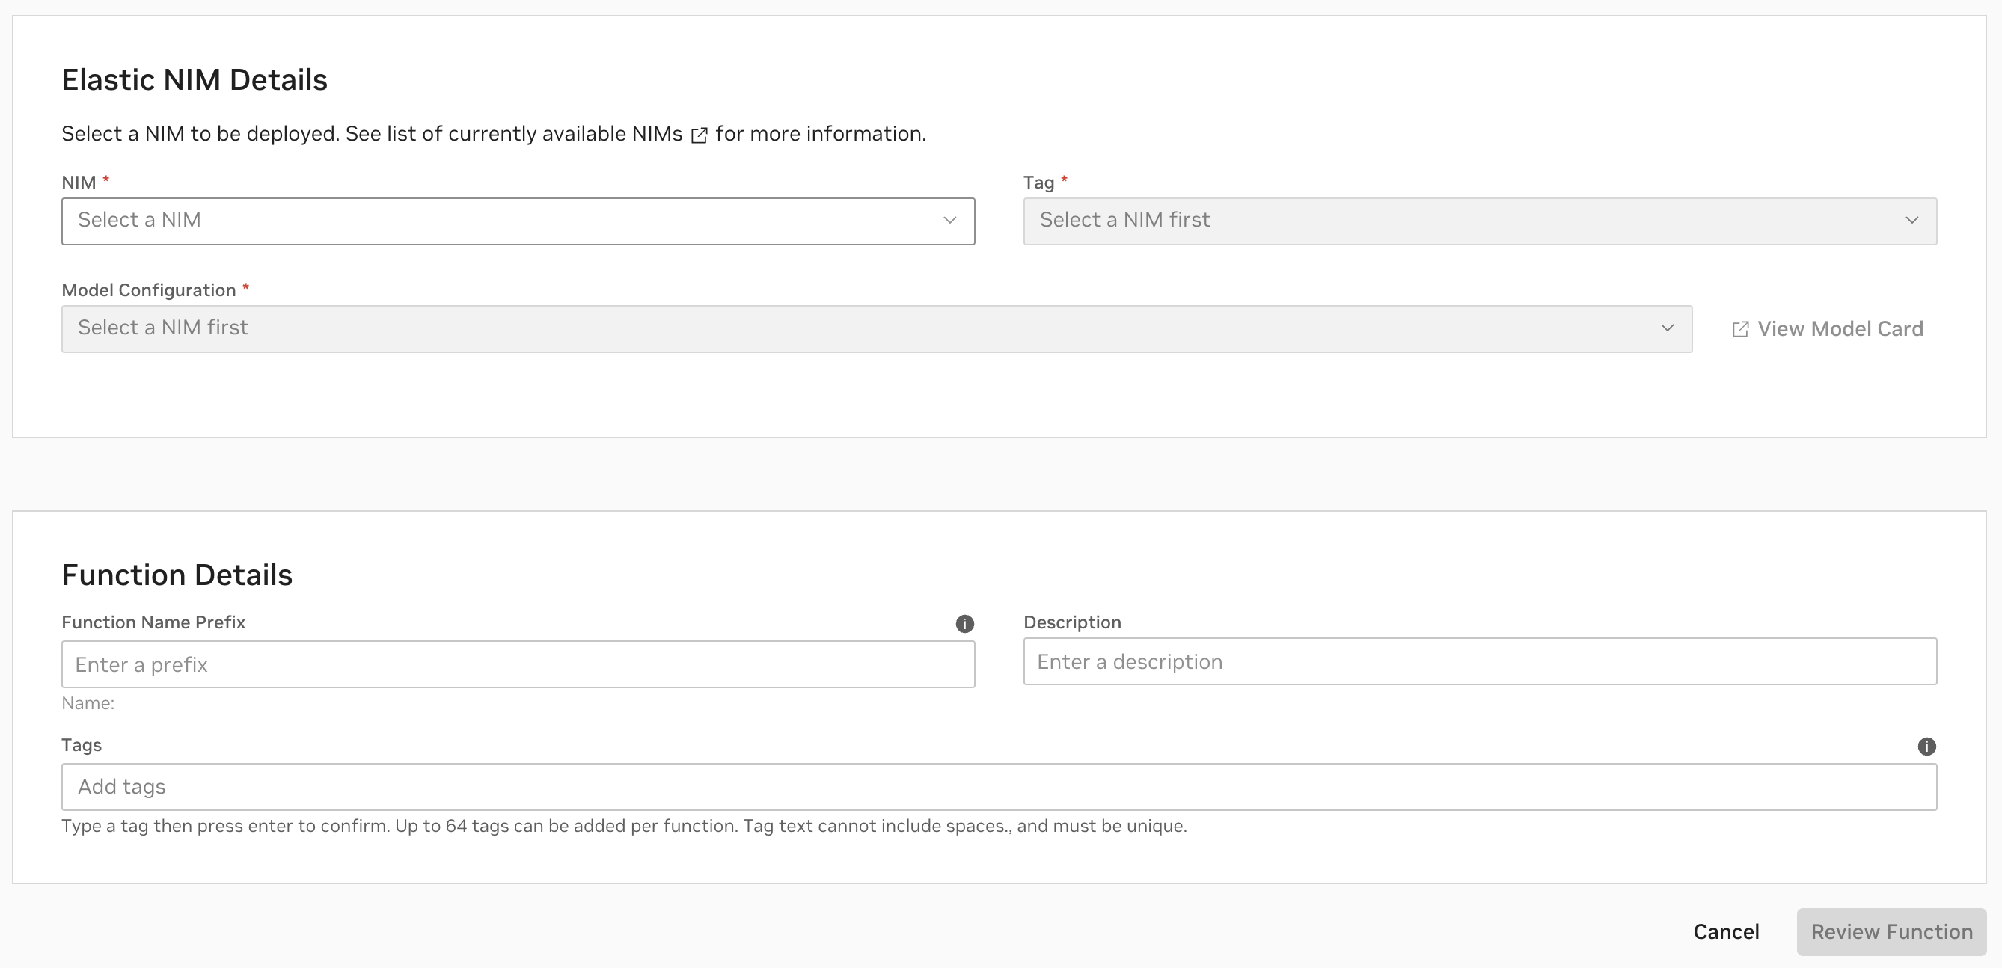
Task: Click the NIM dropdown chevron icon
Action: point(949,221)
